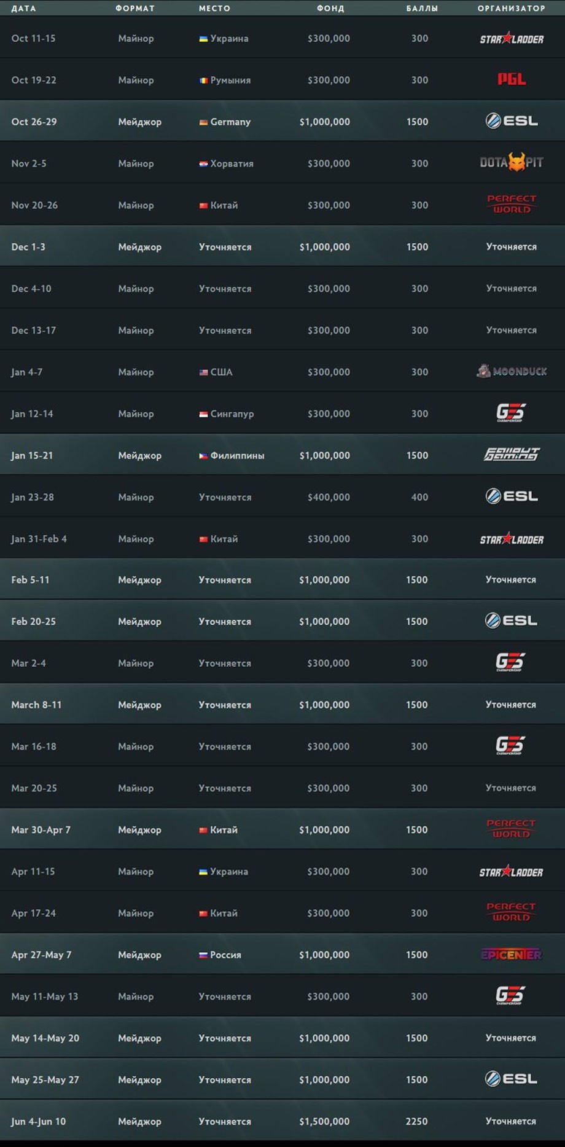Click the $1,500,000 prize fund value

324,1121
